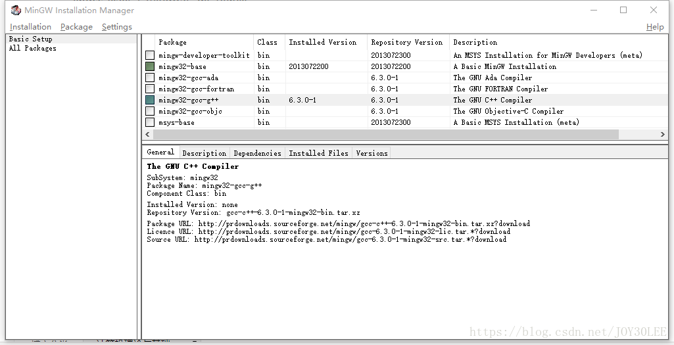Click 'The GNU FORTRAN Compiler' description
This screenshot has height=345, width=674.
[500, 89]
